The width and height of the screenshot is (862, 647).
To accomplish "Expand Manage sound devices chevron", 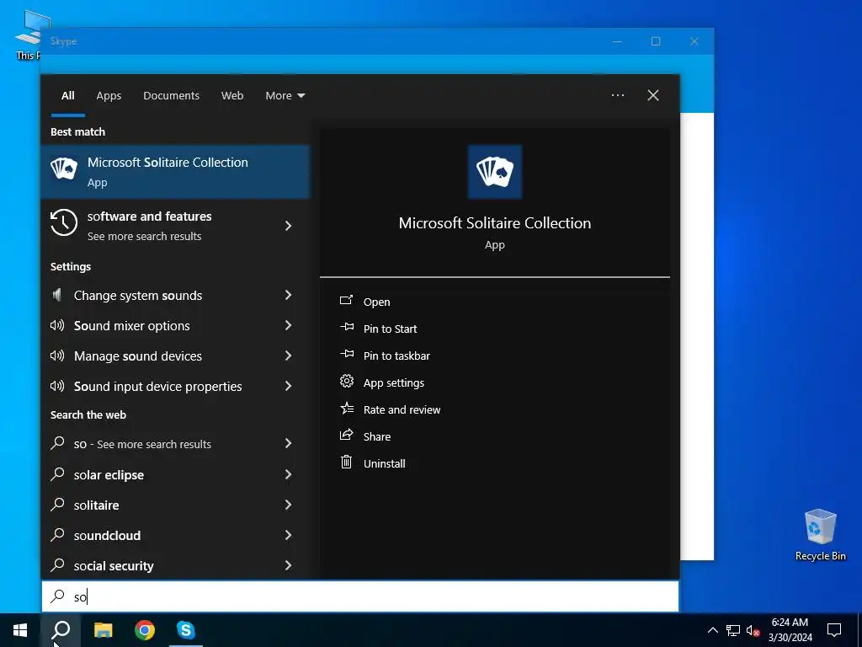I will click(x=288, y=356).
